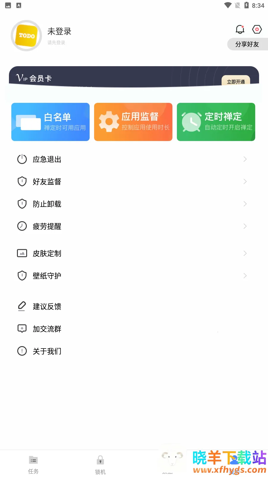The image size is (268, 477).
Task: Open the 关于我们 entry
Action: (47, 351)
